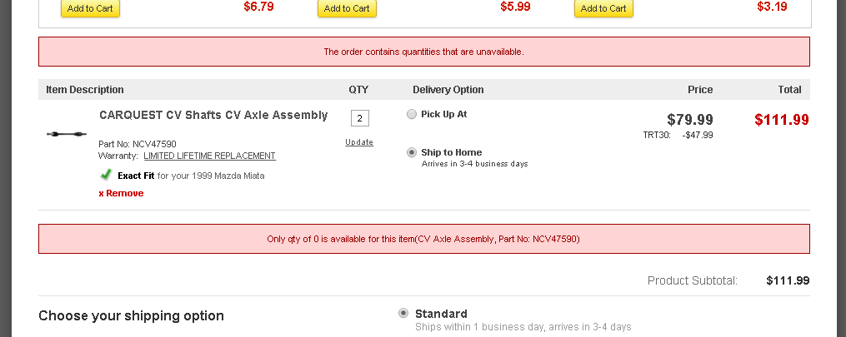Viewport: 846px width, 337px height.
Task: Click the QTY input box
Action: point(360,118)
